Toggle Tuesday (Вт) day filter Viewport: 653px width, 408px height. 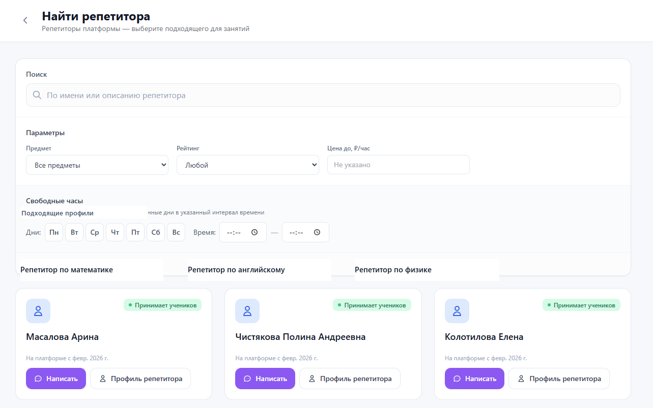(74, 232)
